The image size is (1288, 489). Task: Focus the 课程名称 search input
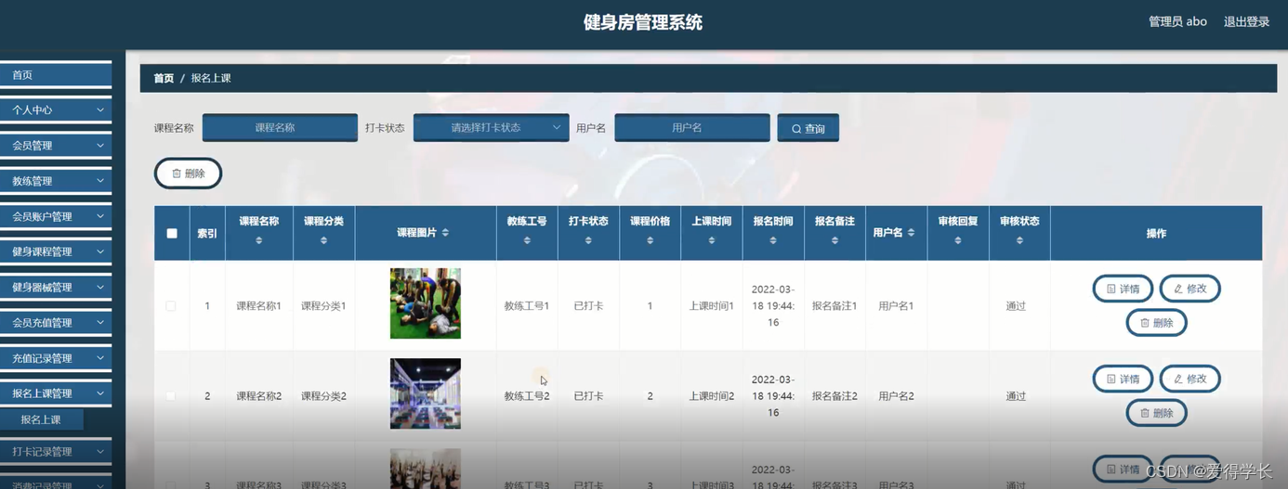[280, 127]
